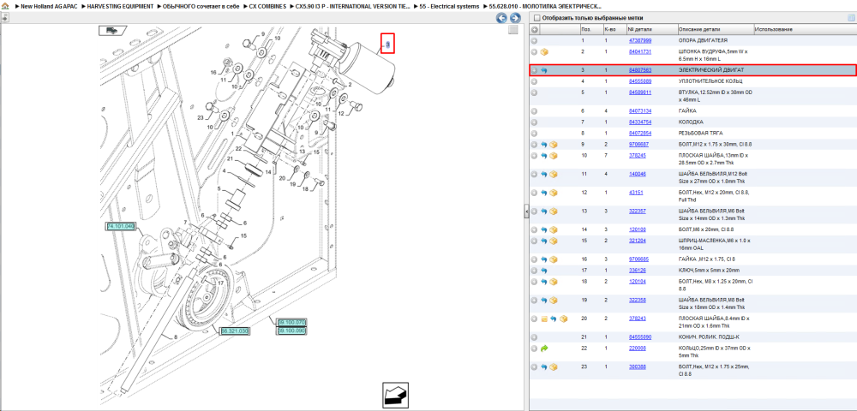Add position 1 engine support to selection
The width and height of the screenshot is (857, 411).
pyautogui.click(x=535, y=41)
